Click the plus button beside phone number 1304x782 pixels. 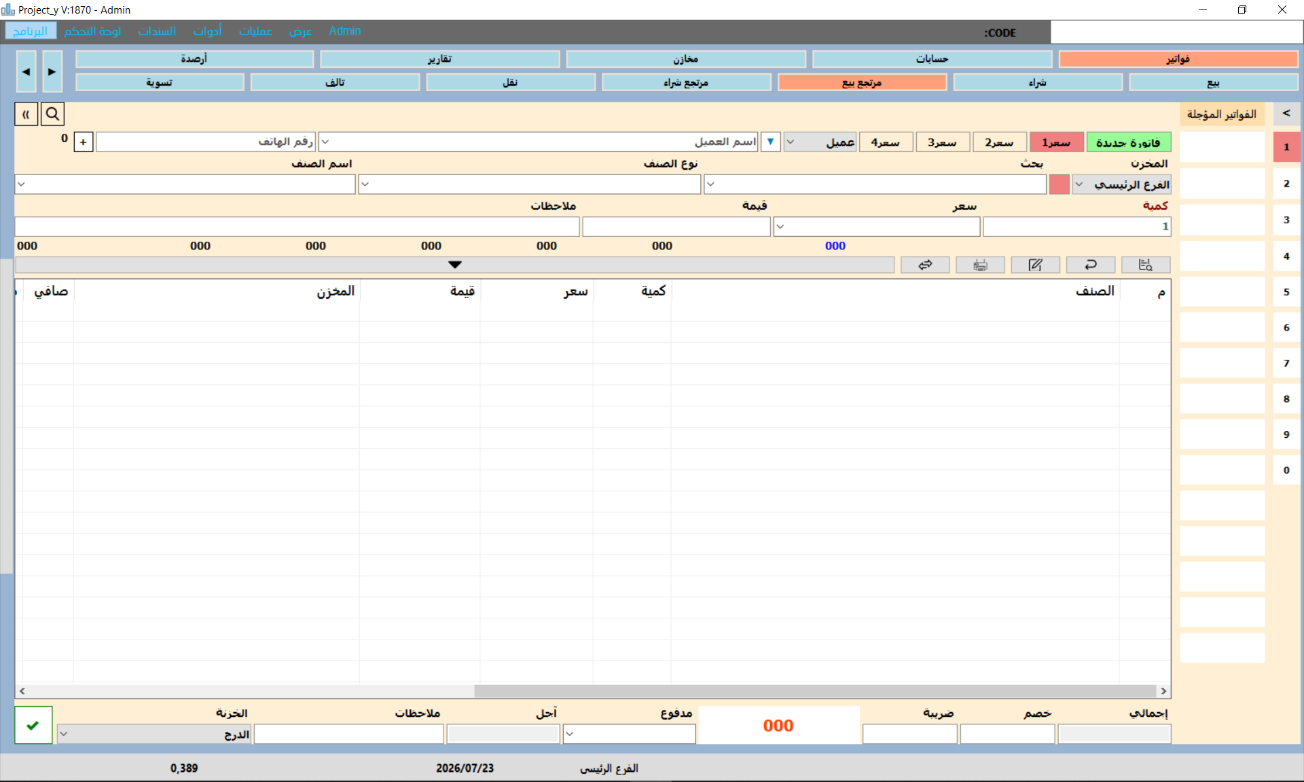click(83, 142)
